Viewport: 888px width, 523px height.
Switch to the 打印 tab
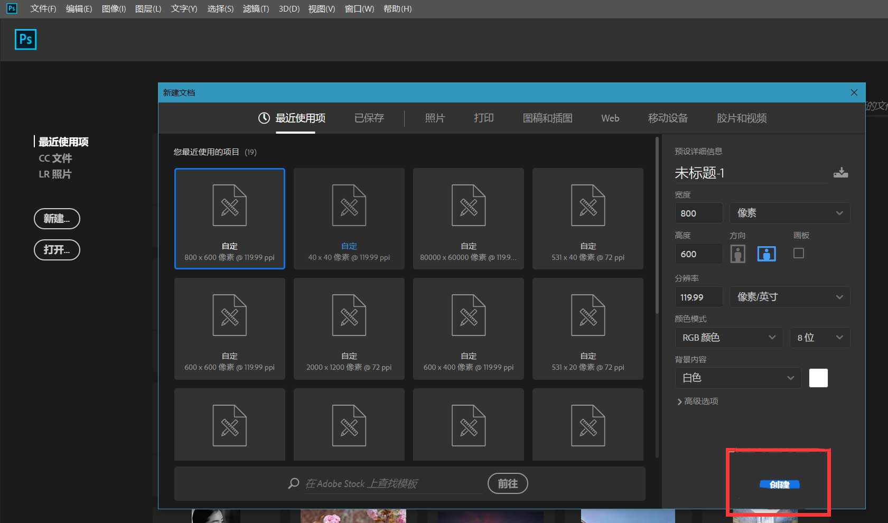(483, 118)
